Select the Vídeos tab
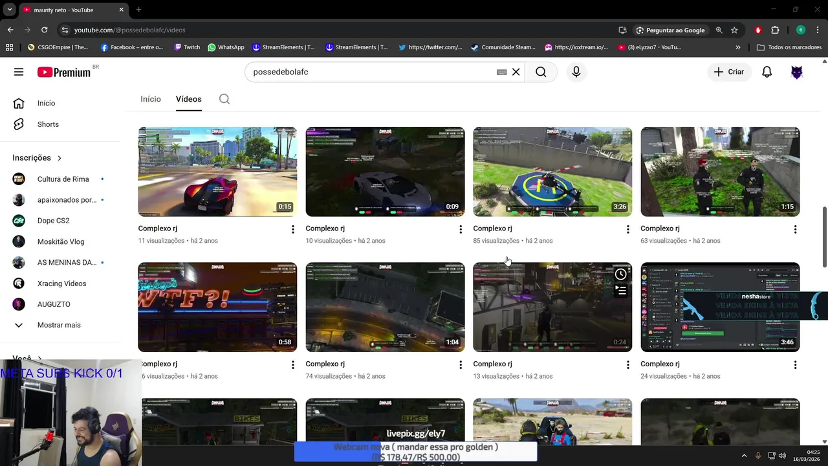 click(189, 99)
